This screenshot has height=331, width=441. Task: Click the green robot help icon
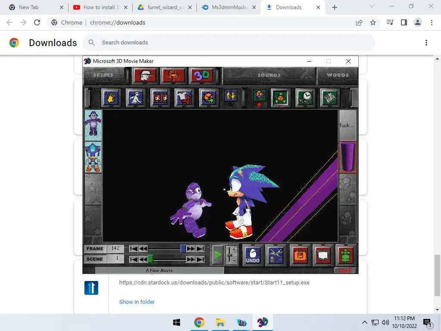coord(346,255)
